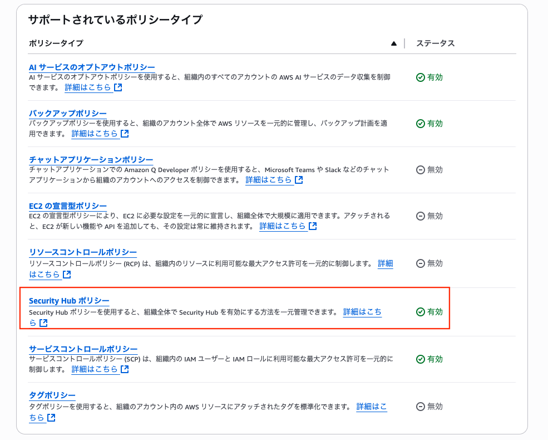The image size is (548, 440).
Task: Click 無効 status text for EC2 declarative policy
Action: click(435, 216)
